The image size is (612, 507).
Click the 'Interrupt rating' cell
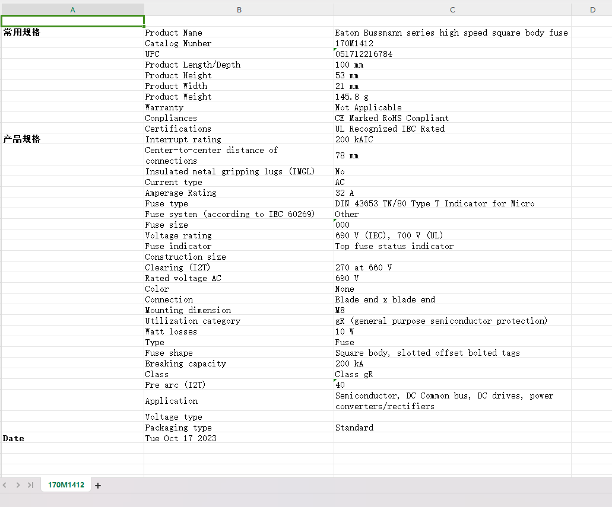239,139
